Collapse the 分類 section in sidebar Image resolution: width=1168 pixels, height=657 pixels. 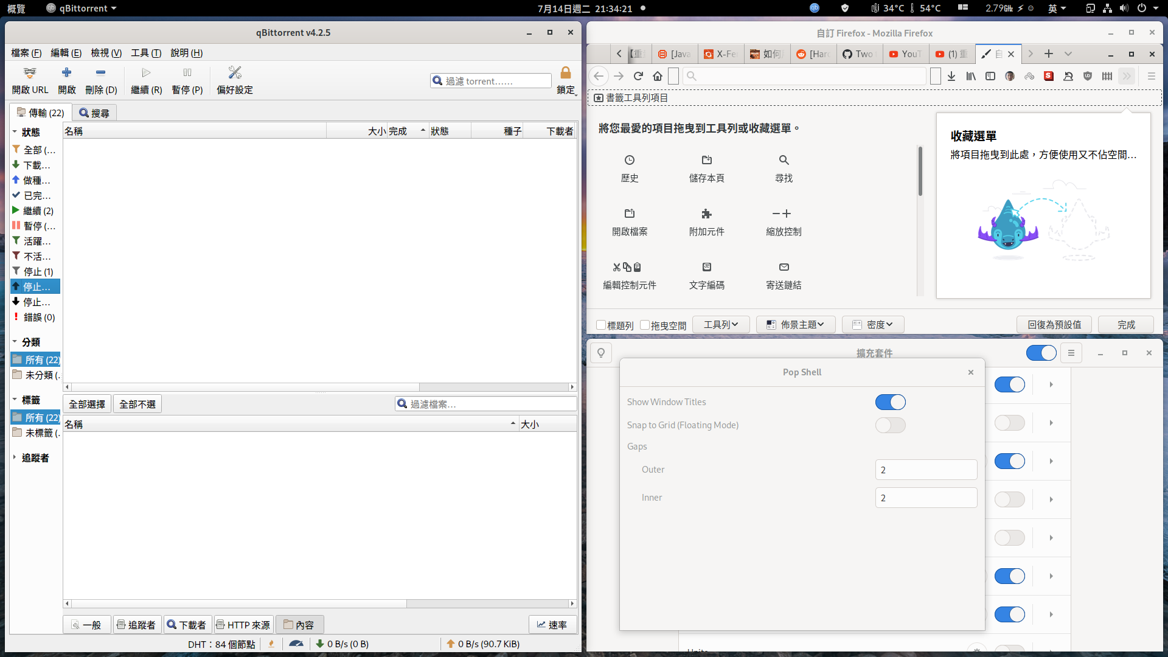pos(15,341)
